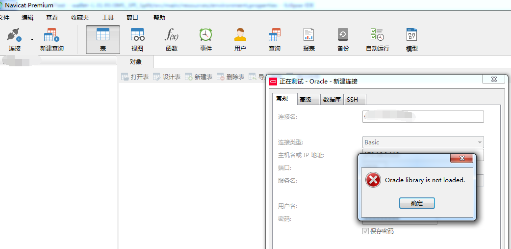The width and height of the screenshot is (511, 249).
Task: Click New Table (新建表) button
Action: 199,77
